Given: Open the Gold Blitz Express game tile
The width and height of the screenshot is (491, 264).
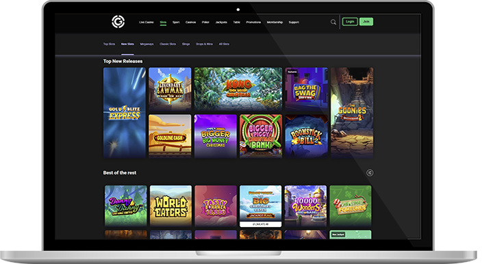Looking at the screenshot, I should [x=125, y=113].
